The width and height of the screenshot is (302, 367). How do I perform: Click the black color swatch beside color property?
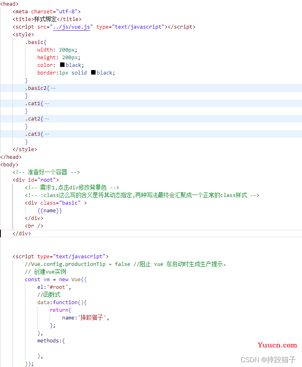(x=62, y=64)
